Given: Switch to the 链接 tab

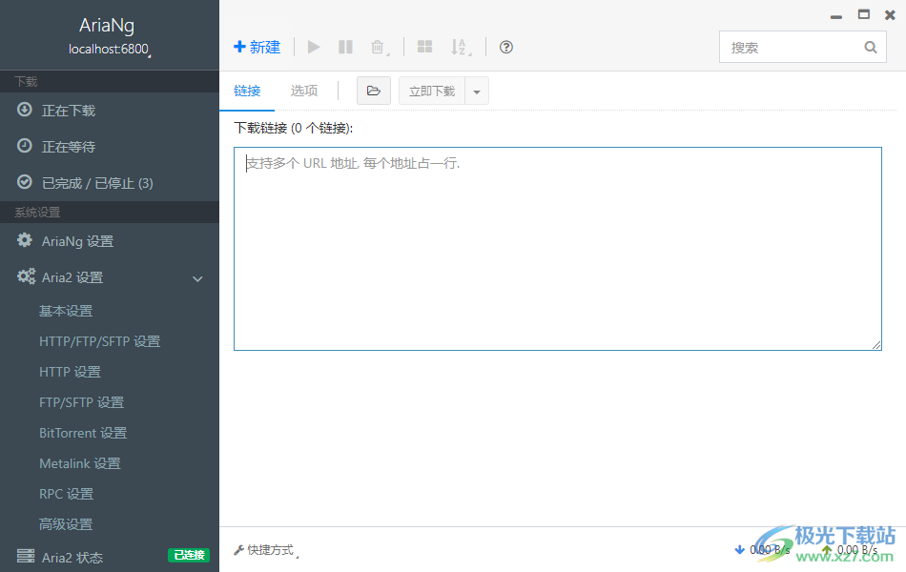Looking at the screenshot, I should pyautogui.click(x=247, y=91).
